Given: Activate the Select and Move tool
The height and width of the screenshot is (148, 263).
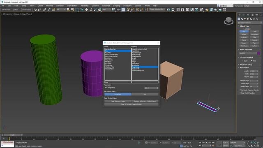Looking at the screenshot, I should tap(86, 10).
